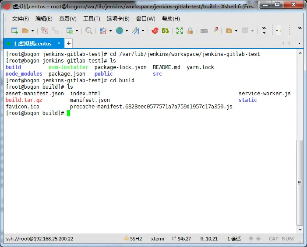
Task: Click the highlighter pen icon
Action: click(215, 30)
